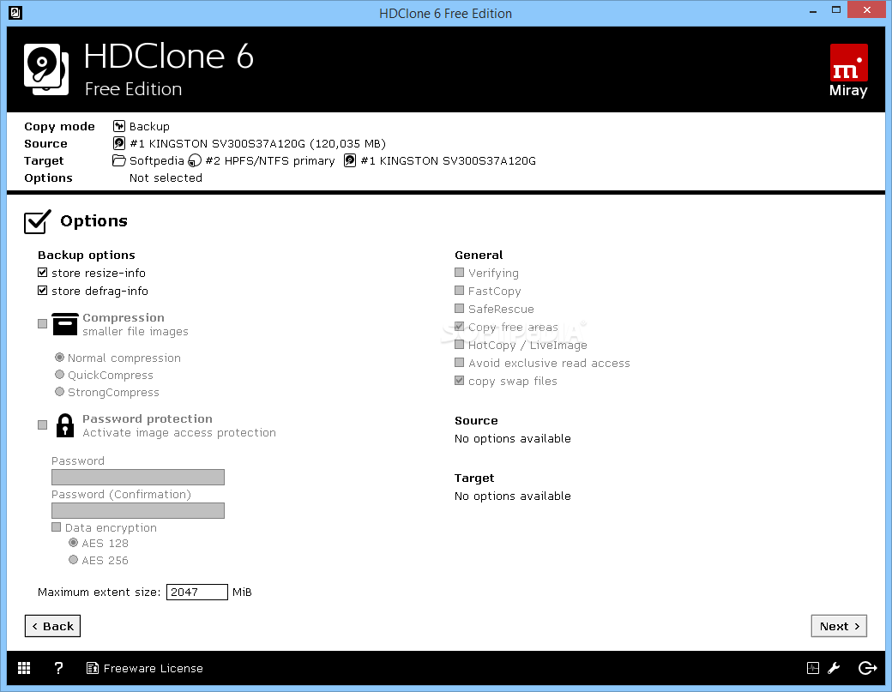
Task: Toggle store defrag-info checkbox
Action: pos(43,291)
